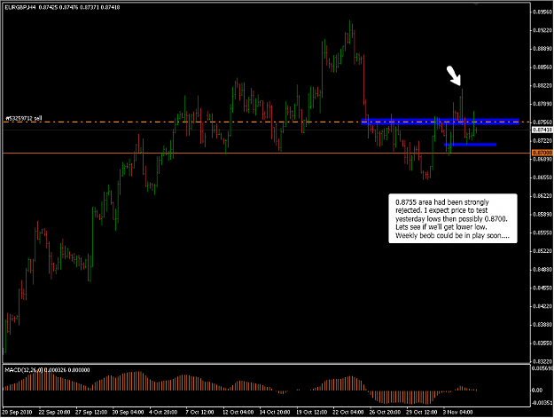Click the 29 Oct 12:00 date label

point(422,413)
